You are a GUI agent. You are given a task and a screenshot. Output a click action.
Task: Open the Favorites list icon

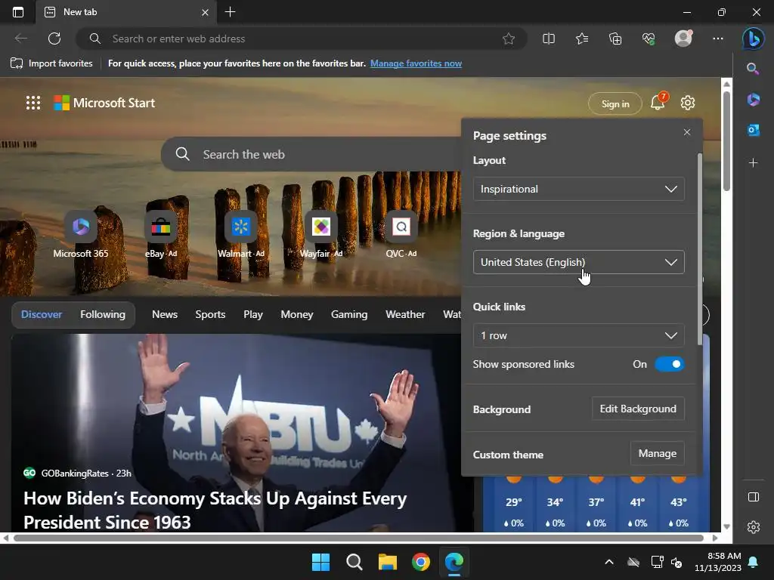tap(582, 39)
